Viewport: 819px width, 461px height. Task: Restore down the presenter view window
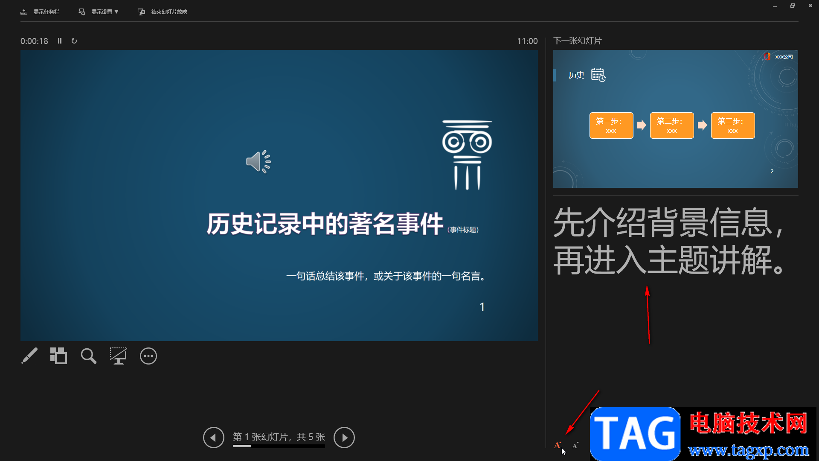792,6
